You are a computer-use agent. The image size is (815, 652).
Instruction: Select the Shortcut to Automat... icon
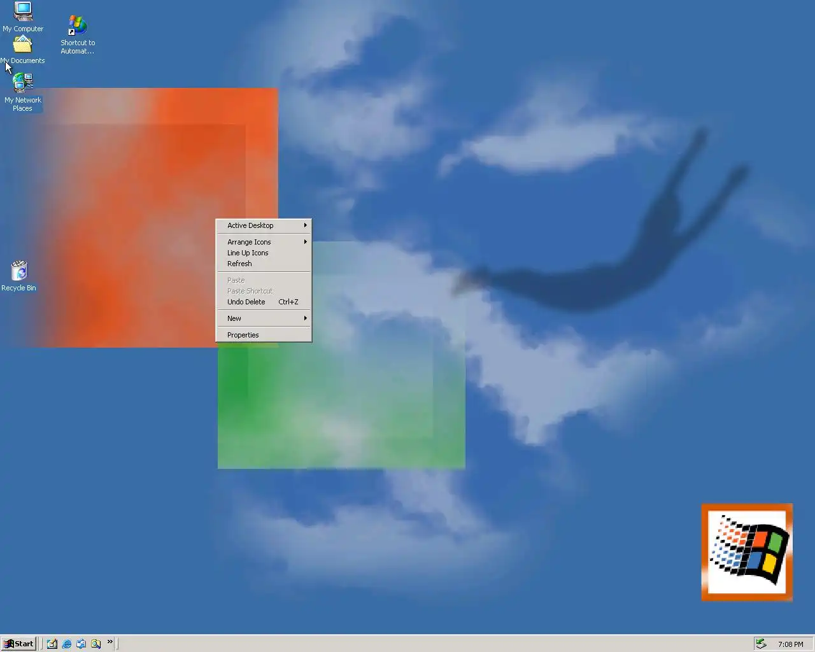(78, 34)
